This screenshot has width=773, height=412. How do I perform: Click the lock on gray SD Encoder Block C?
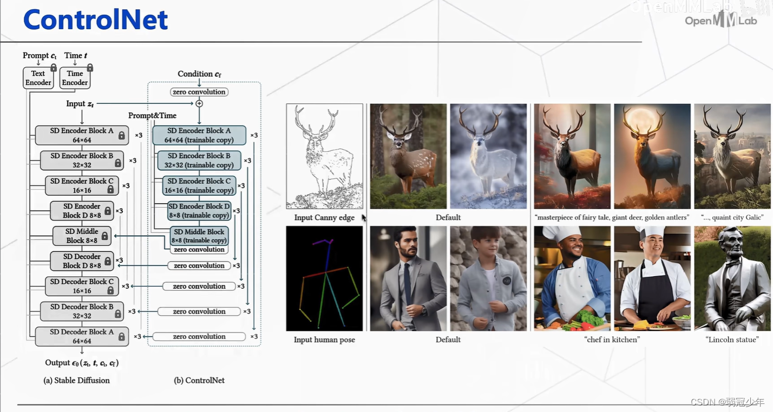pyautogui.click(x=111, y=189)
